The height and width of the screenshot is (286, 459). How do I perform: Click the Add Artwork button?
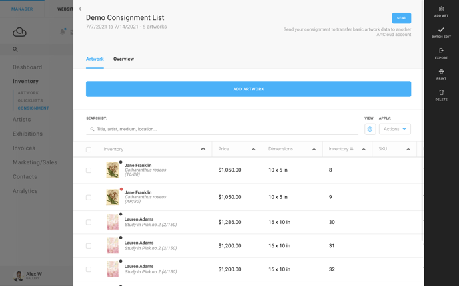(248, 89)
